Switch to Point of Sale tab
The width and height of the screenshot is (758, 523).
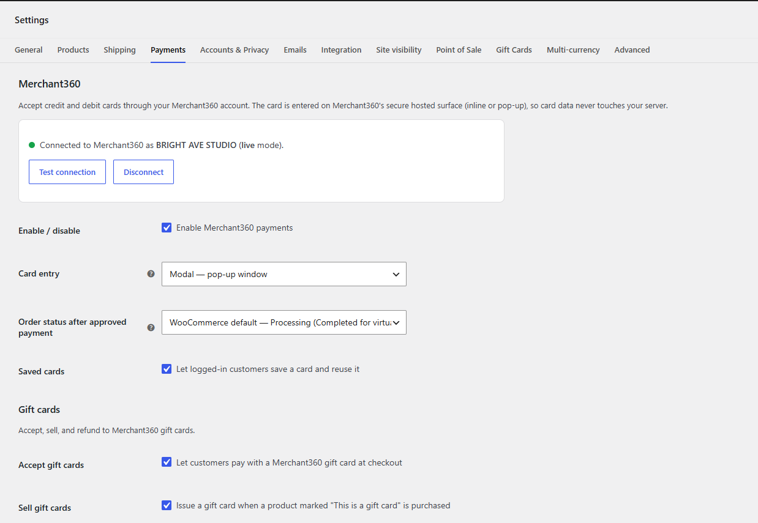(x=459, y=50)
